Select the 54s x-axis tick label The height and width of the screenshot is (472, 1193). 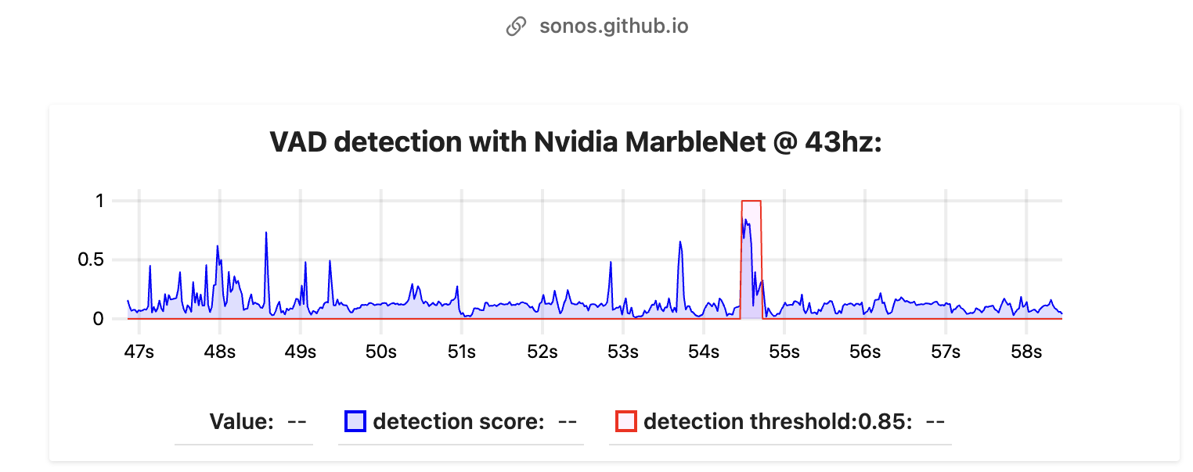pos(704,352)
